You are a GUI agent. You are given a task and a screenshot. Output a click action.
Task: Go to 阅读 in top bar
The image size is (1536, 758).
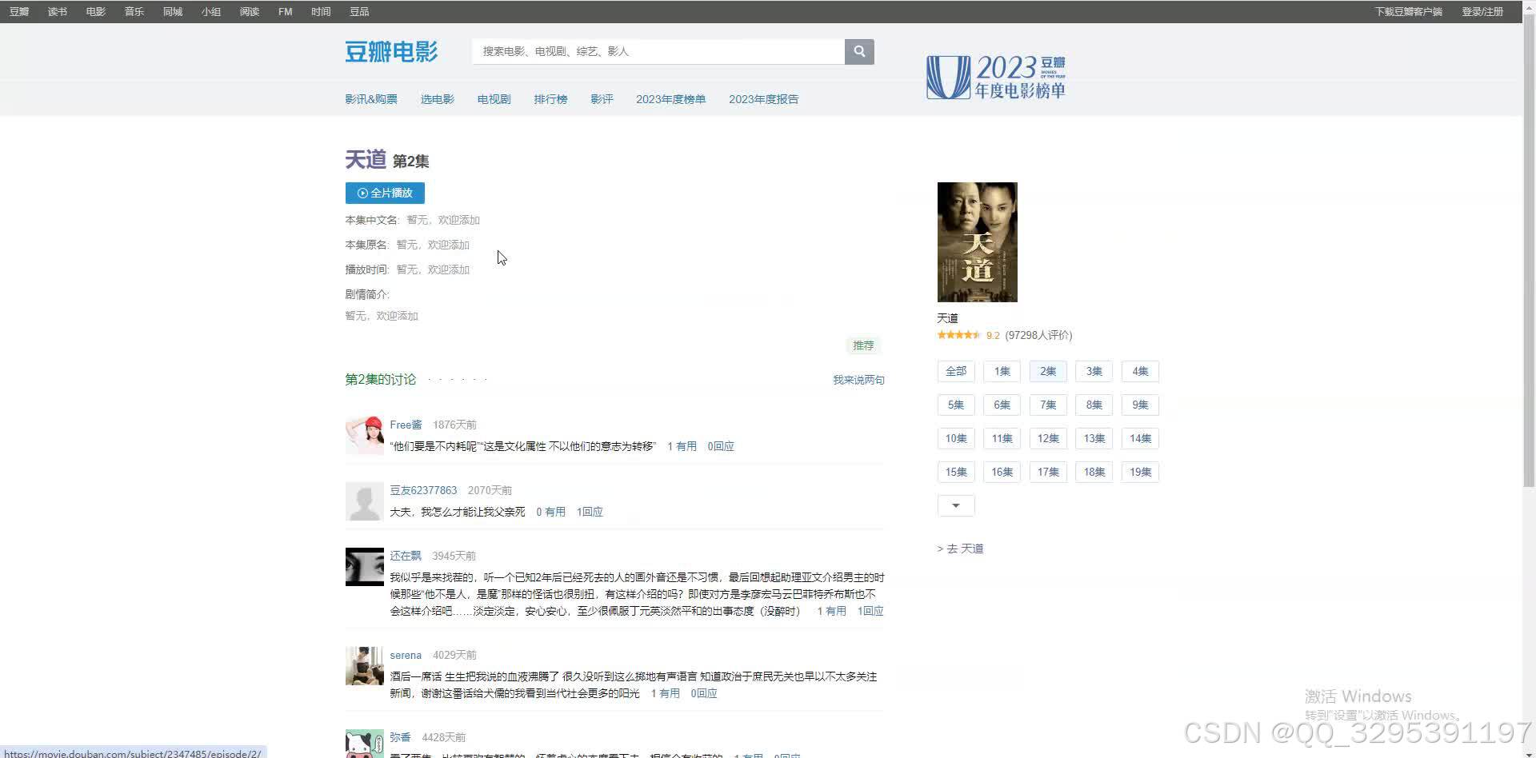(x=250, y=11)
